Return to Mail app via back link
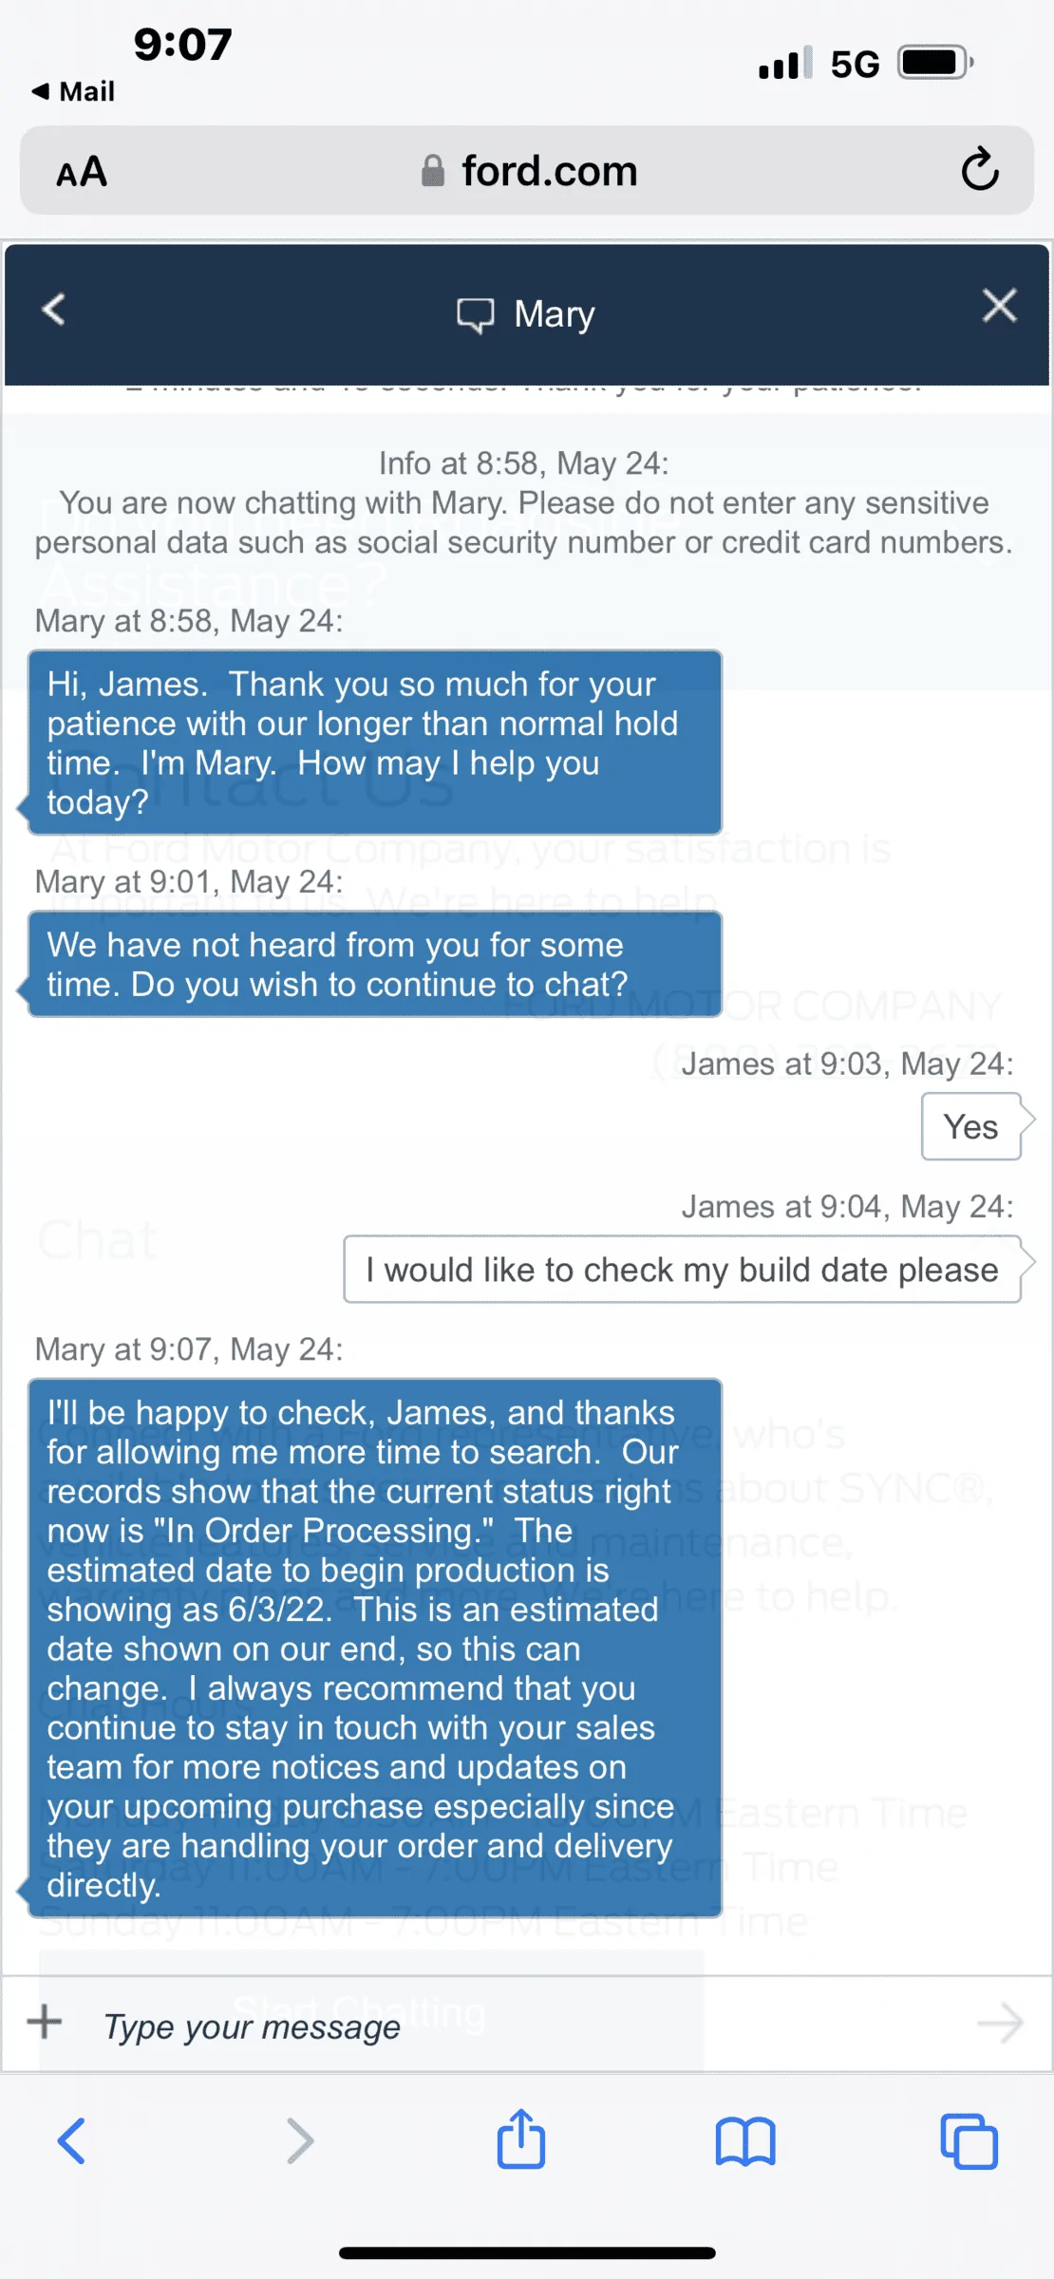Image resolution: width=1054 pixels, height=2279 pixels. click(74, 91)
